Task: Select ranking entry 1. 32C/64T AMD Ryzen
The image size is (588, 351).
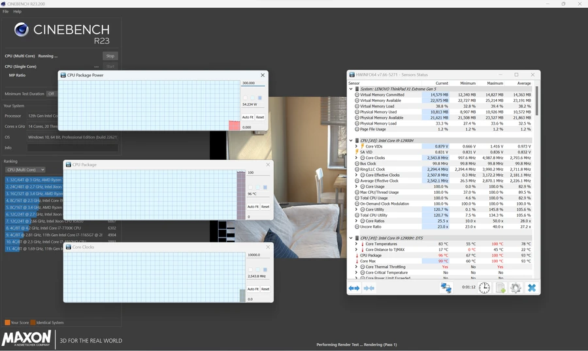Action: (x=34, y=180)
